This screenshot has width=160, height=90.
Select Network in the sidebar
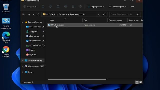pyautogui.click(x=30, y=72)
